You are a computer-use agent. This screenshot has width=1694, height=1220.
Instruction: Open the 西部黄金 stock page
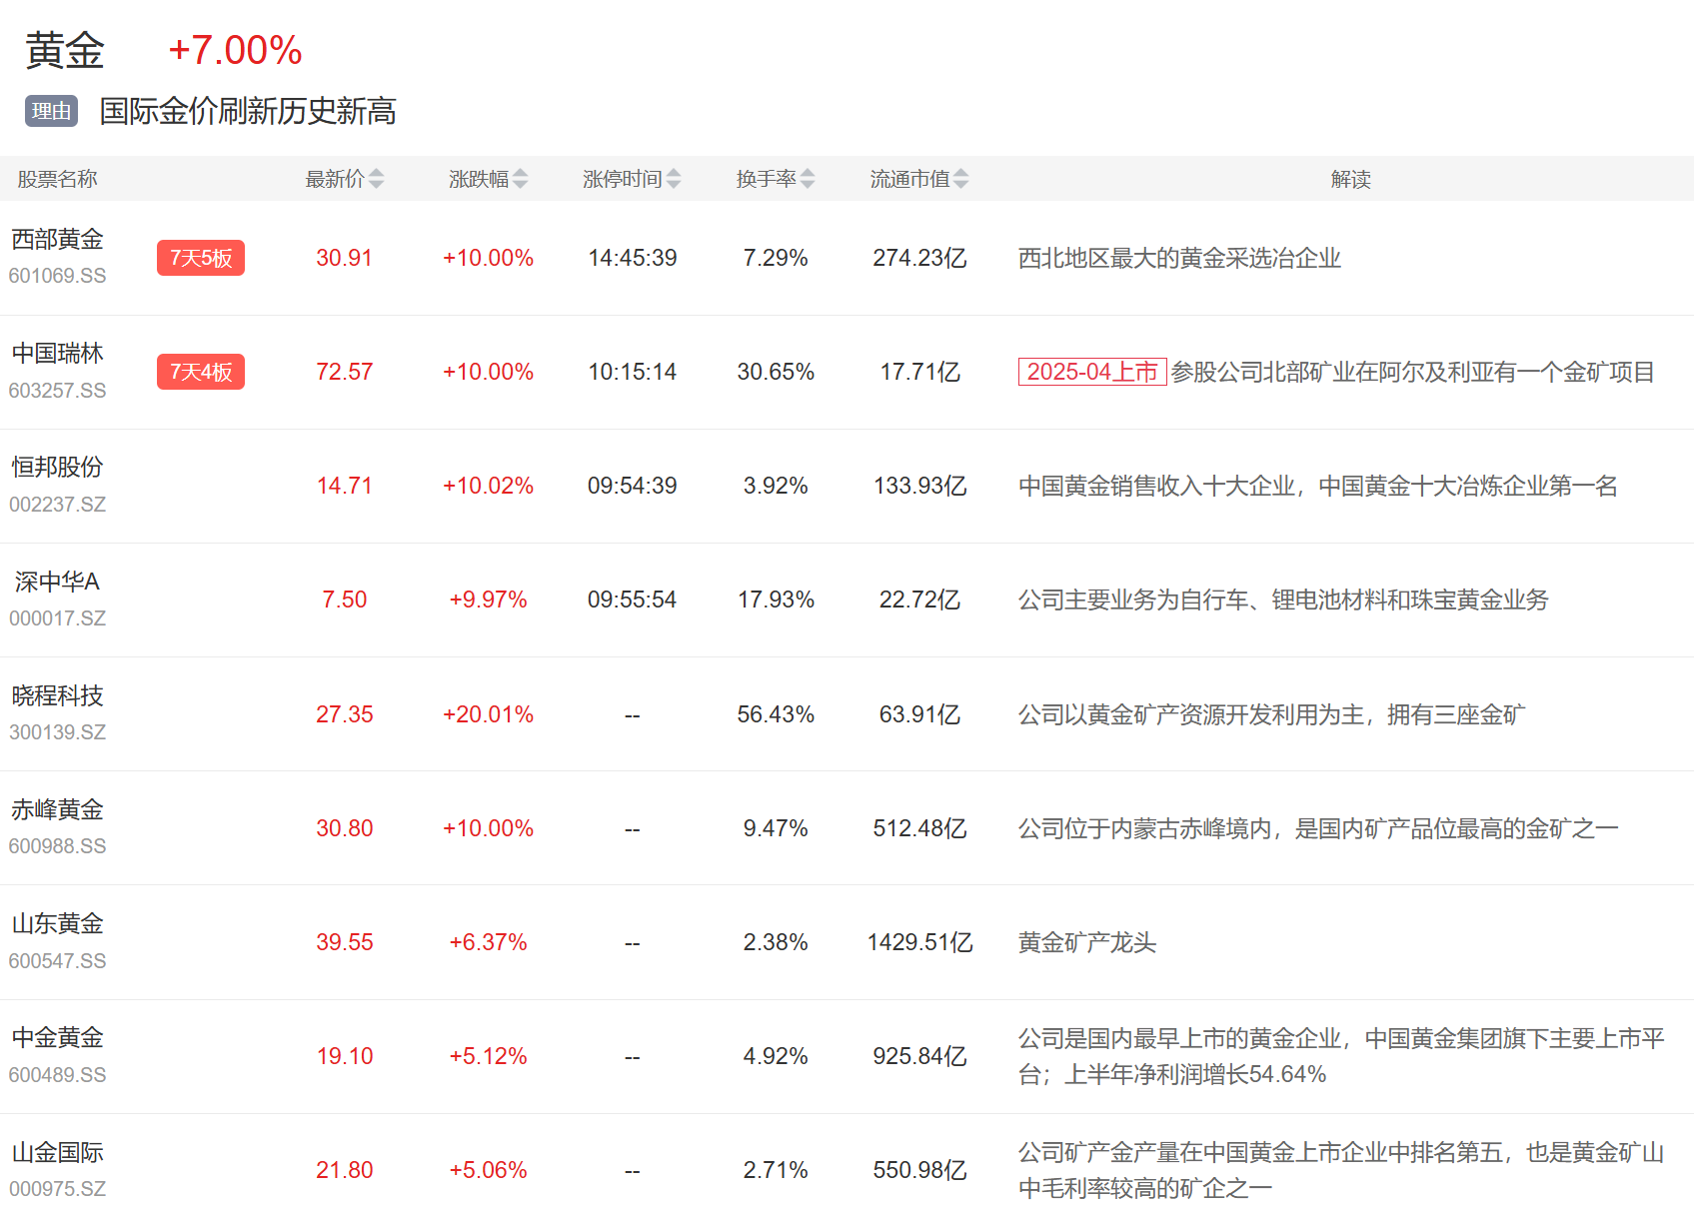click(58, 240)
